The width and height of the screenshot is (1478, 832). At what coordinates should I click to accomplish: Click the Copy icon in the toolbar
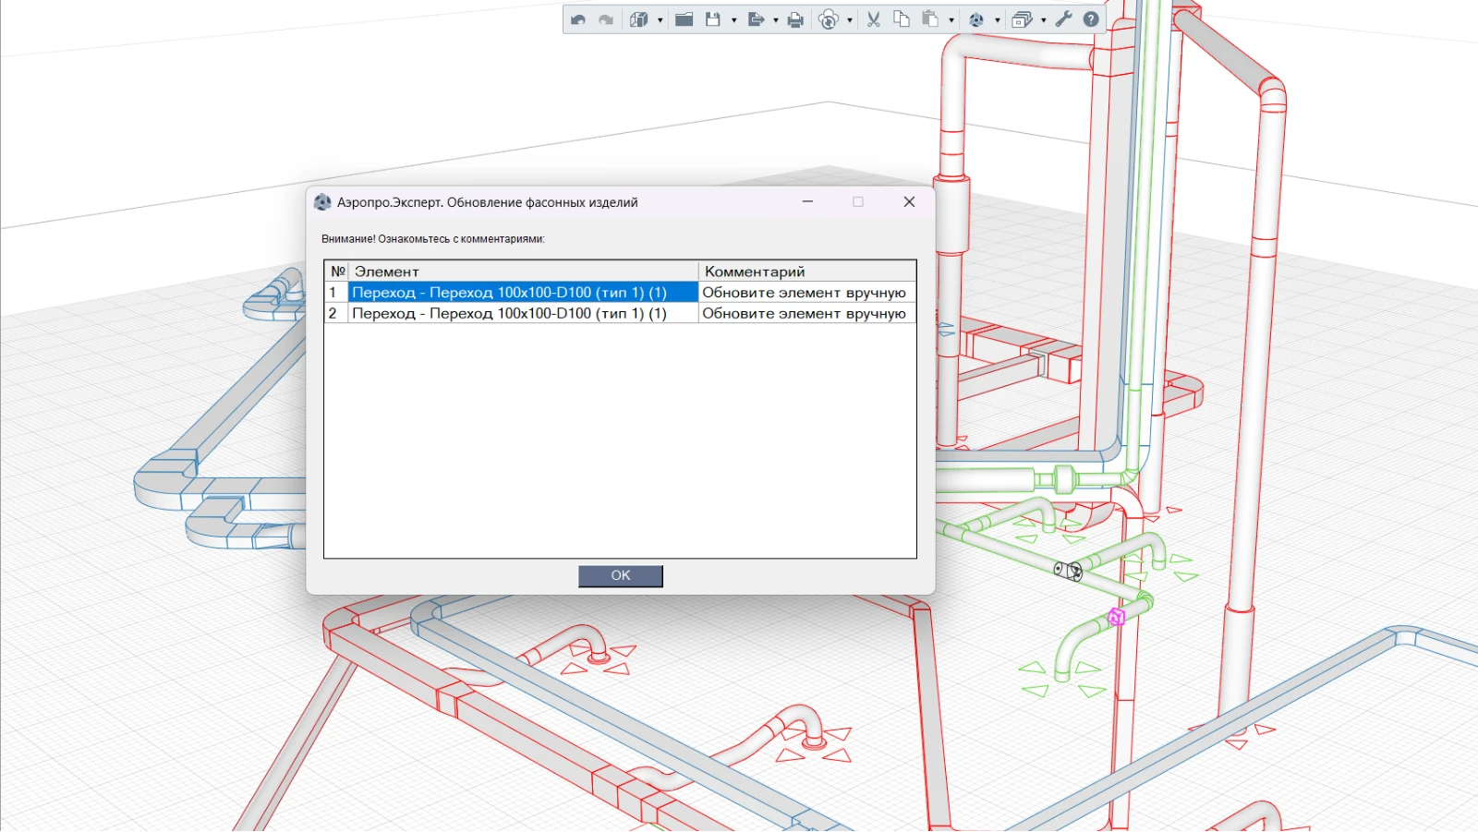click(x=902, y=19)
